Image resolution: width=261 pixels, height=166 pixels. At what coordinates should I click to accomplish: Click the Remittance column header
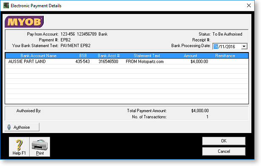[x=225, y=55]
